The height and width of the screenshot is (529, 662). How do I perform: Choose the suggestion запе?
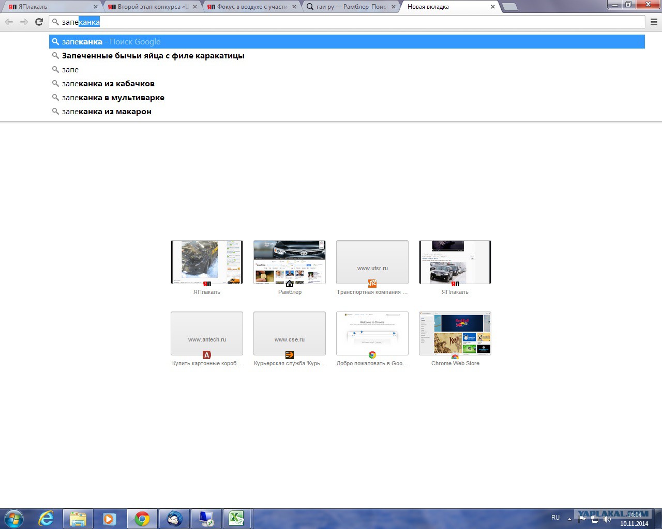[347, 70]
